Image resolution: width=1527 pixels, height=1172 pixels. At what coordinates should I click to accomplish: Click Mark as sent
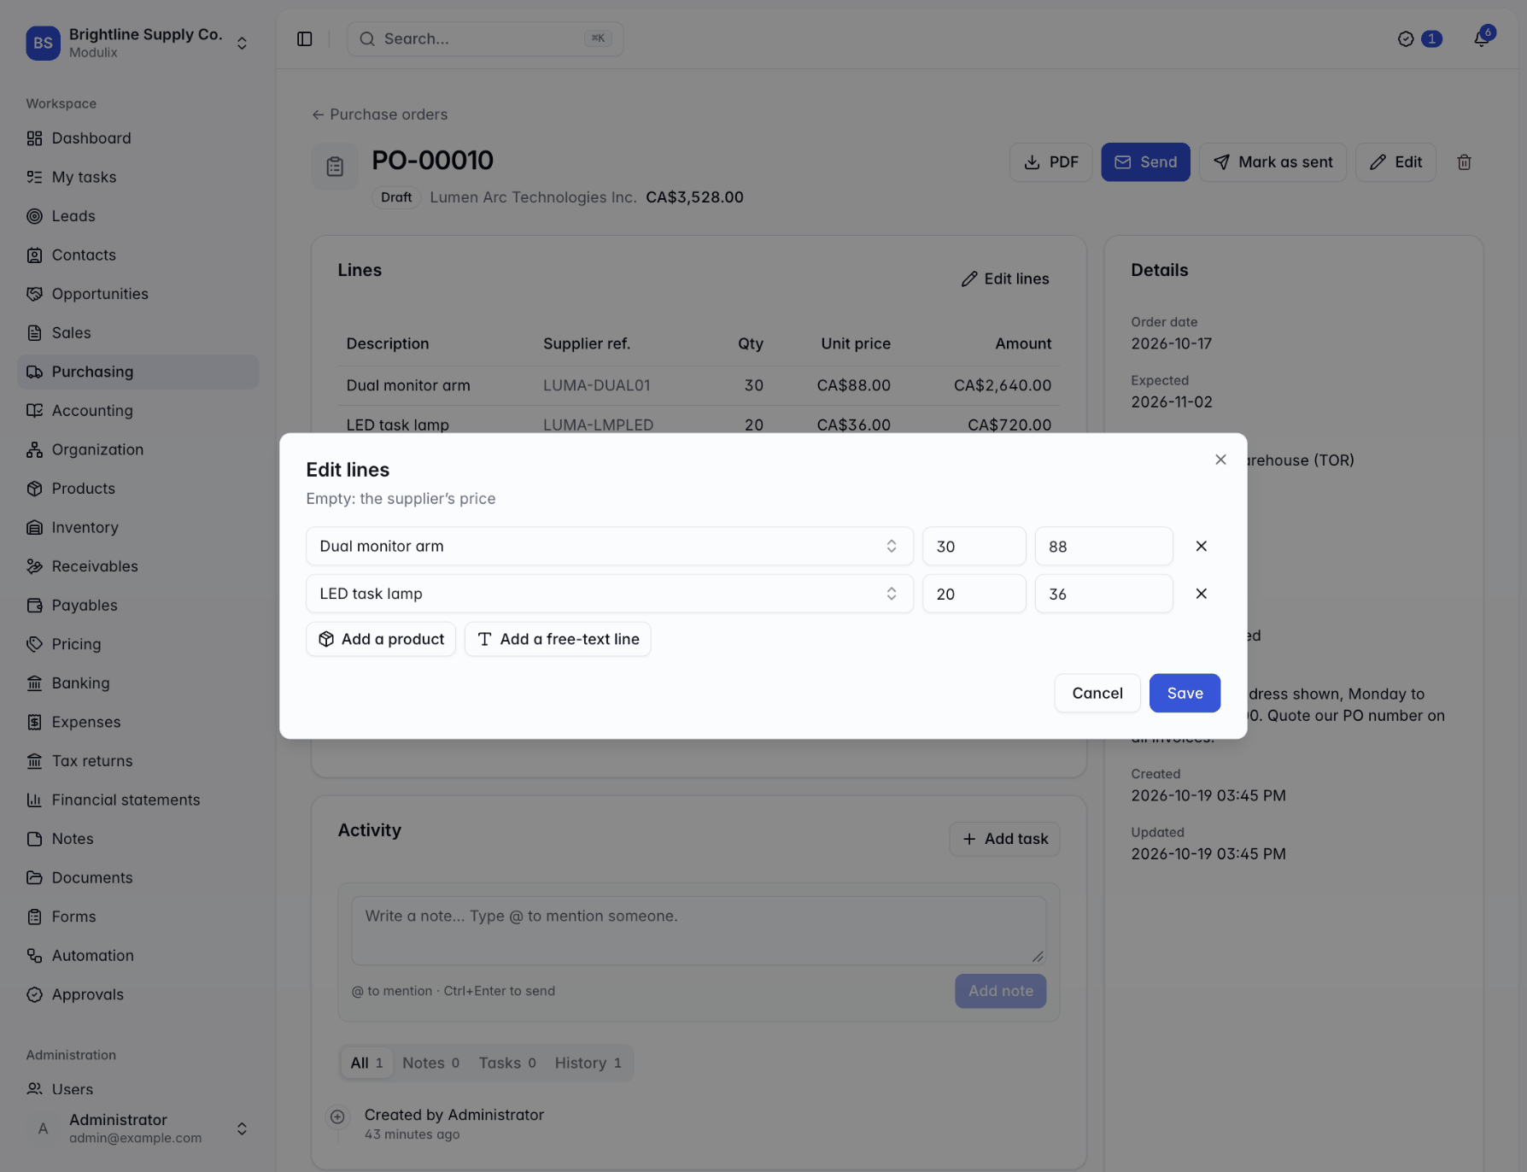coord(1272,162)
